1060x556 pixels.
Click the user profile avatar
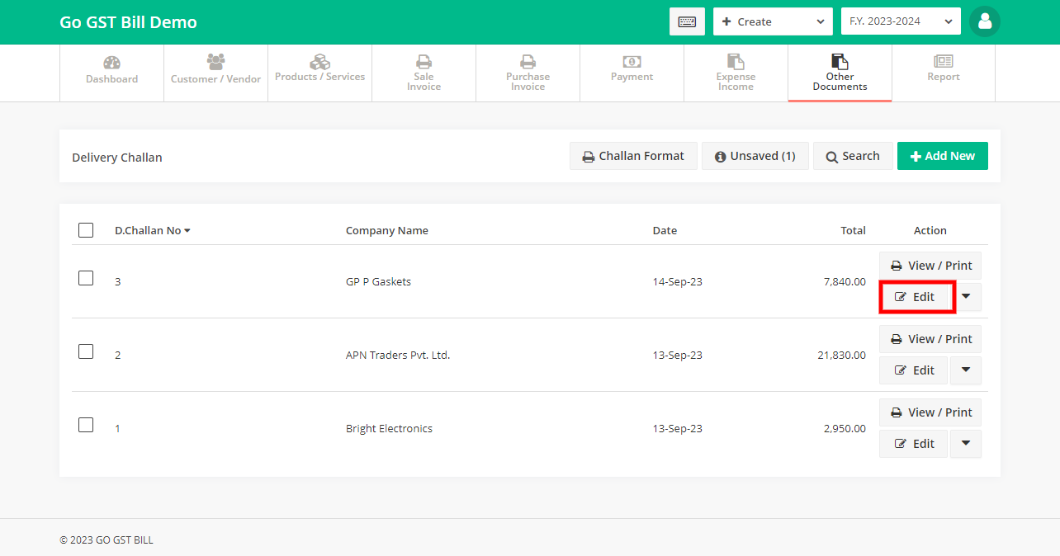click(x=984, y=21)
